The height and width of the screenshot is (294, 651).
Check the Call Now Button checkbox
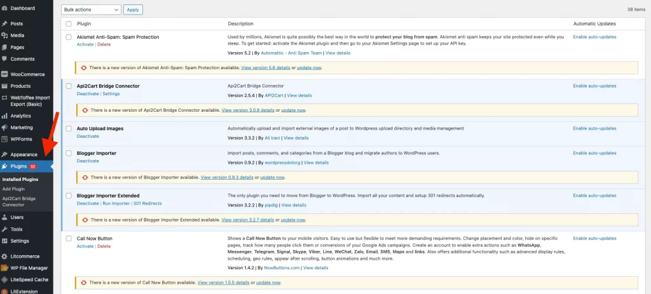tap(69, 238)
